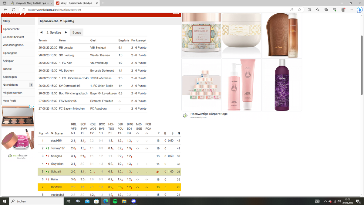View site info via the lock icon
This screenshot has width=364, height=205.
tap(24, 10)
